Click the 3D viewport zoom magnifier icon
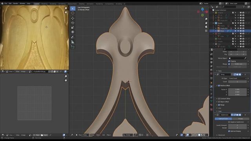251x141 pixels. click(206, 19)
